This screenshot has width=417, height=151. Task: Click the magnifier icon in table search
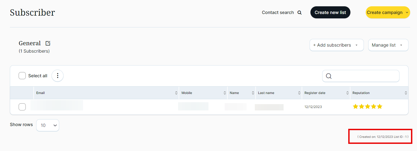329,76
